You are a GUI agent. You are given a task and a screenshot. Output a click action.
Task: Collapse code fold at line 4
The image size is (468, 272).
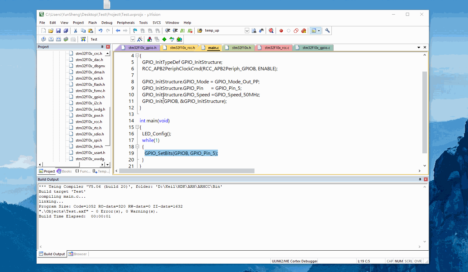coord(137,55)
